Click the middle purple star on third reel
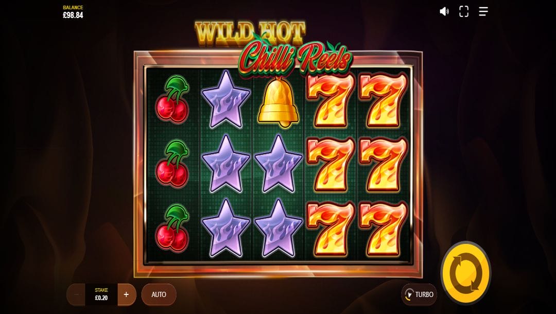This screenshot has height=314, width=556. pyautogui.click(x=279, y=164)
